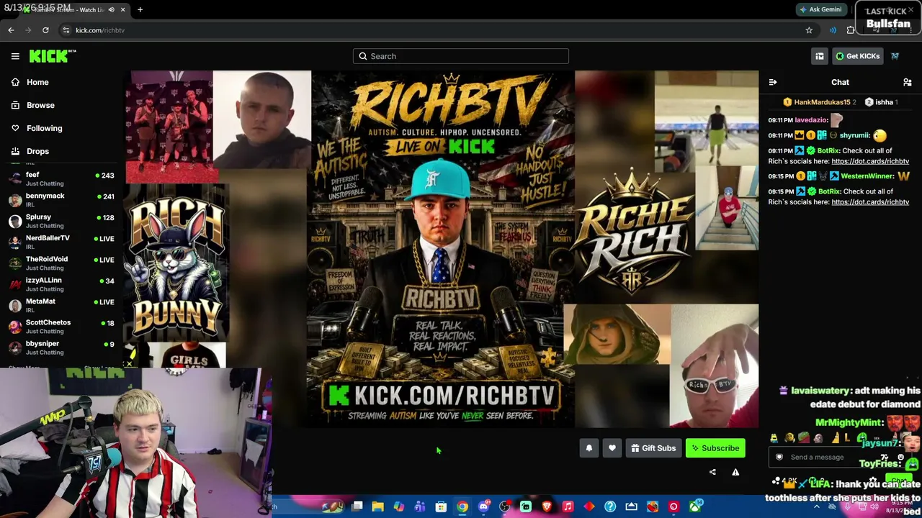This screenshot has height=518, width=922.
Task: Go to Home in the sidebar
Action: pos(37,82)
